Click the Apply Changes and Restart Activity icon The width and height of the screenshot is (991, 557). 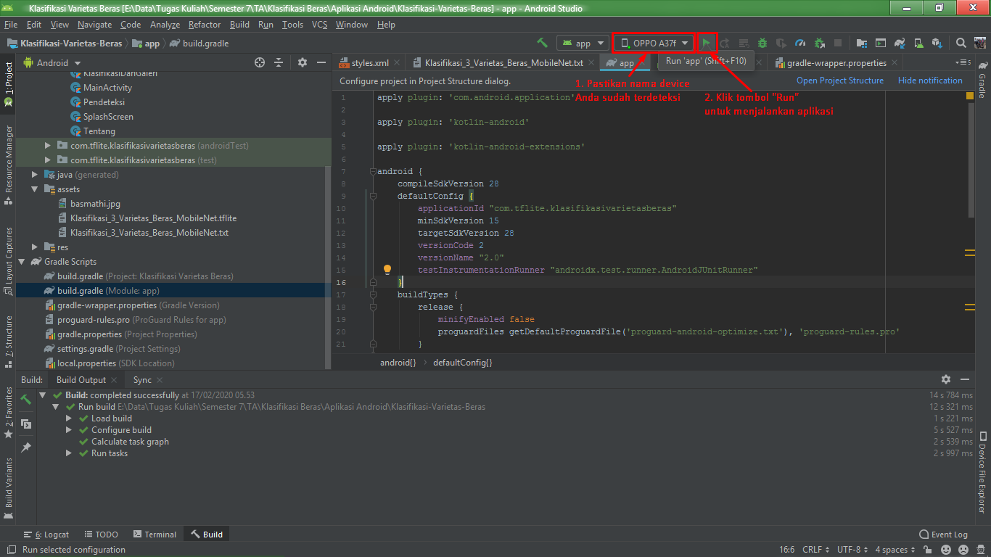click(x=725, y=43)
